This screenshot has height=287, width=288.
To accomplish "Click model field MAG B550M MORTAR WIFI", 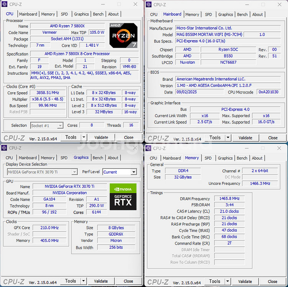I will click(x=209, y=34).
